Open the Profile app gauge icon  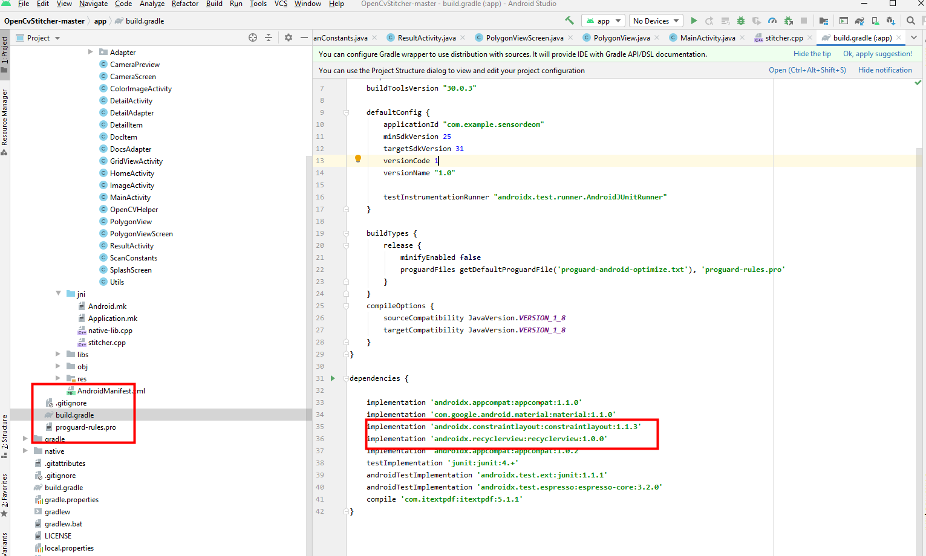click(772, 21)
